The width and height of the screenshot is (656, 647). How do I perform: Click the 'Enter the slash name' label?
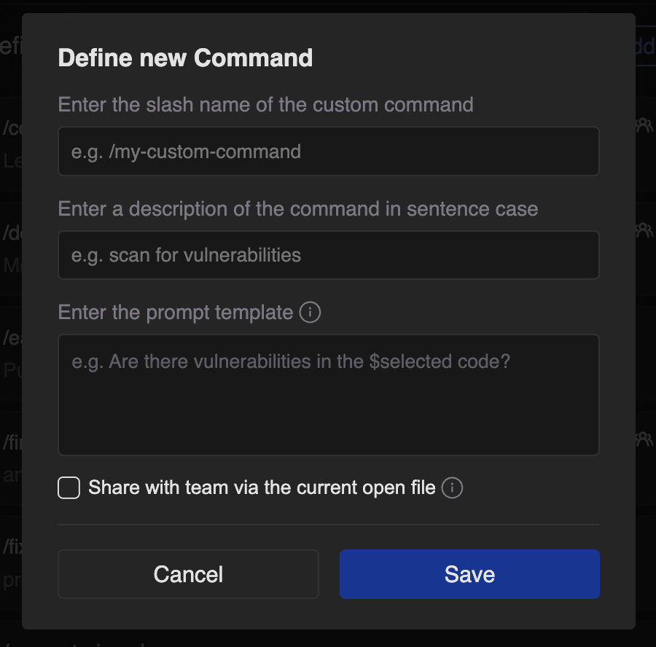tap(265, 104)
